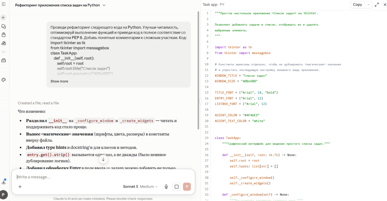Open the briefcase icon in sidebar
387x201 pixels.
[x=3, y=60]
